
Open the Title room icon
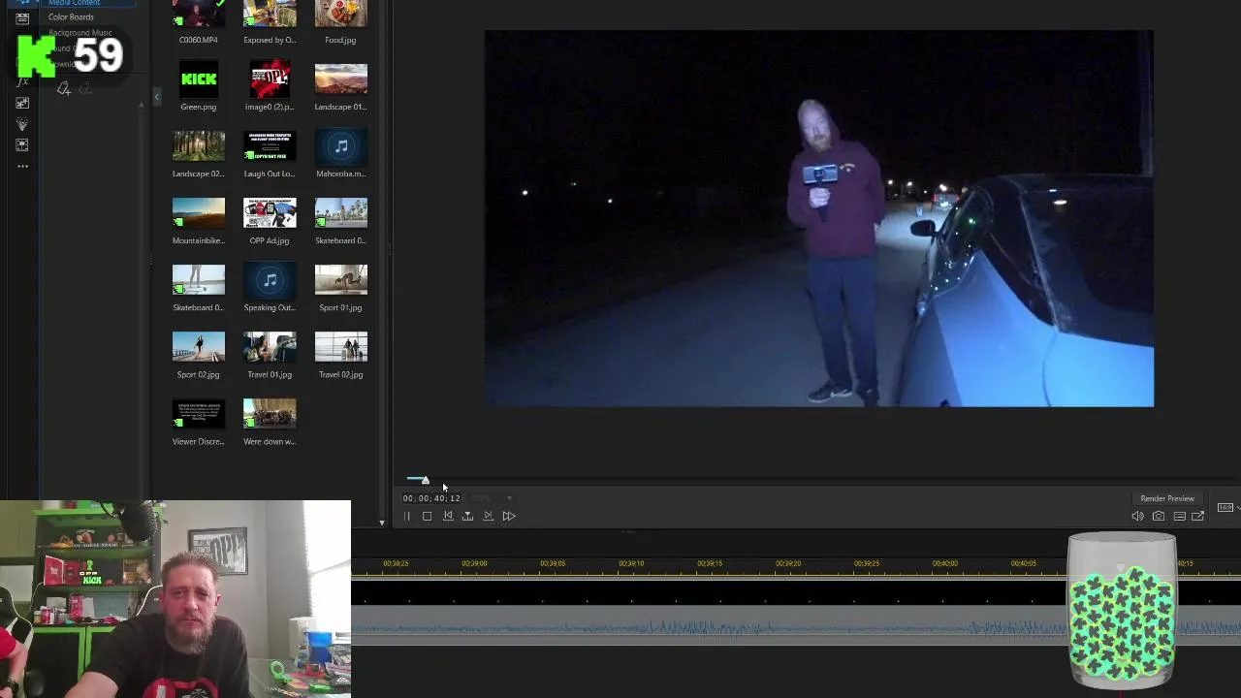click(x=22, y=18)
